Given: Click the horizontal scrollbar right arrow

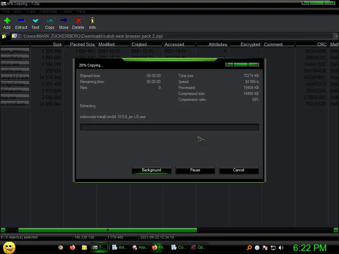Looking at the screenshot, I should tap(336, 230).
